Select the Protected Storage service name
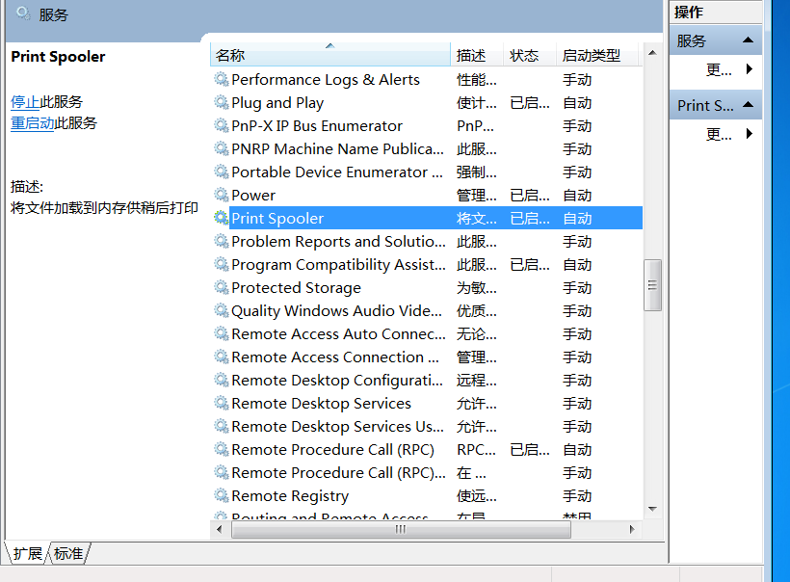 pos(297,288)
